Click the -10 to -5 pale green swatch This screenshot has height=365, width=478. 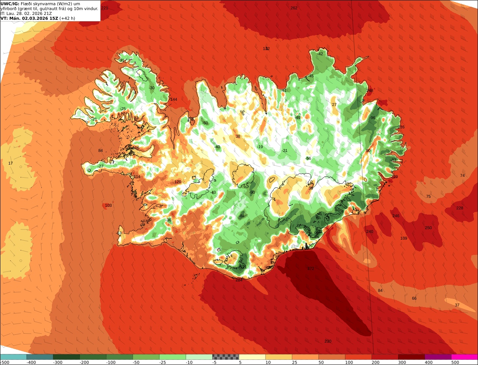pos(199,357)
